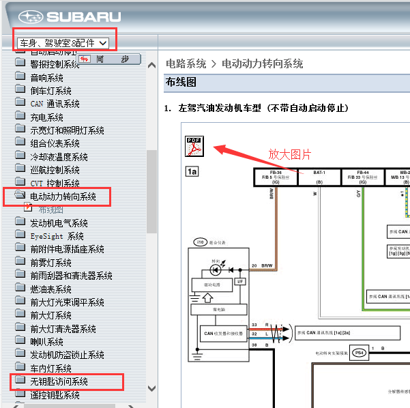Open 冷却液温度系统 tree entry
Image resolution: width=410 pixels, height=408 pixels.
click(59, 157)
